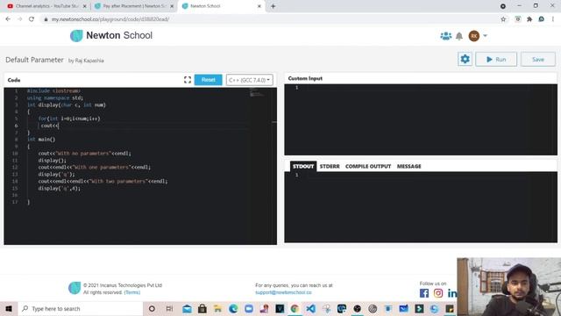Close the active Newton School tab
The image size is (561, 316).
click(x=259, y=6)
